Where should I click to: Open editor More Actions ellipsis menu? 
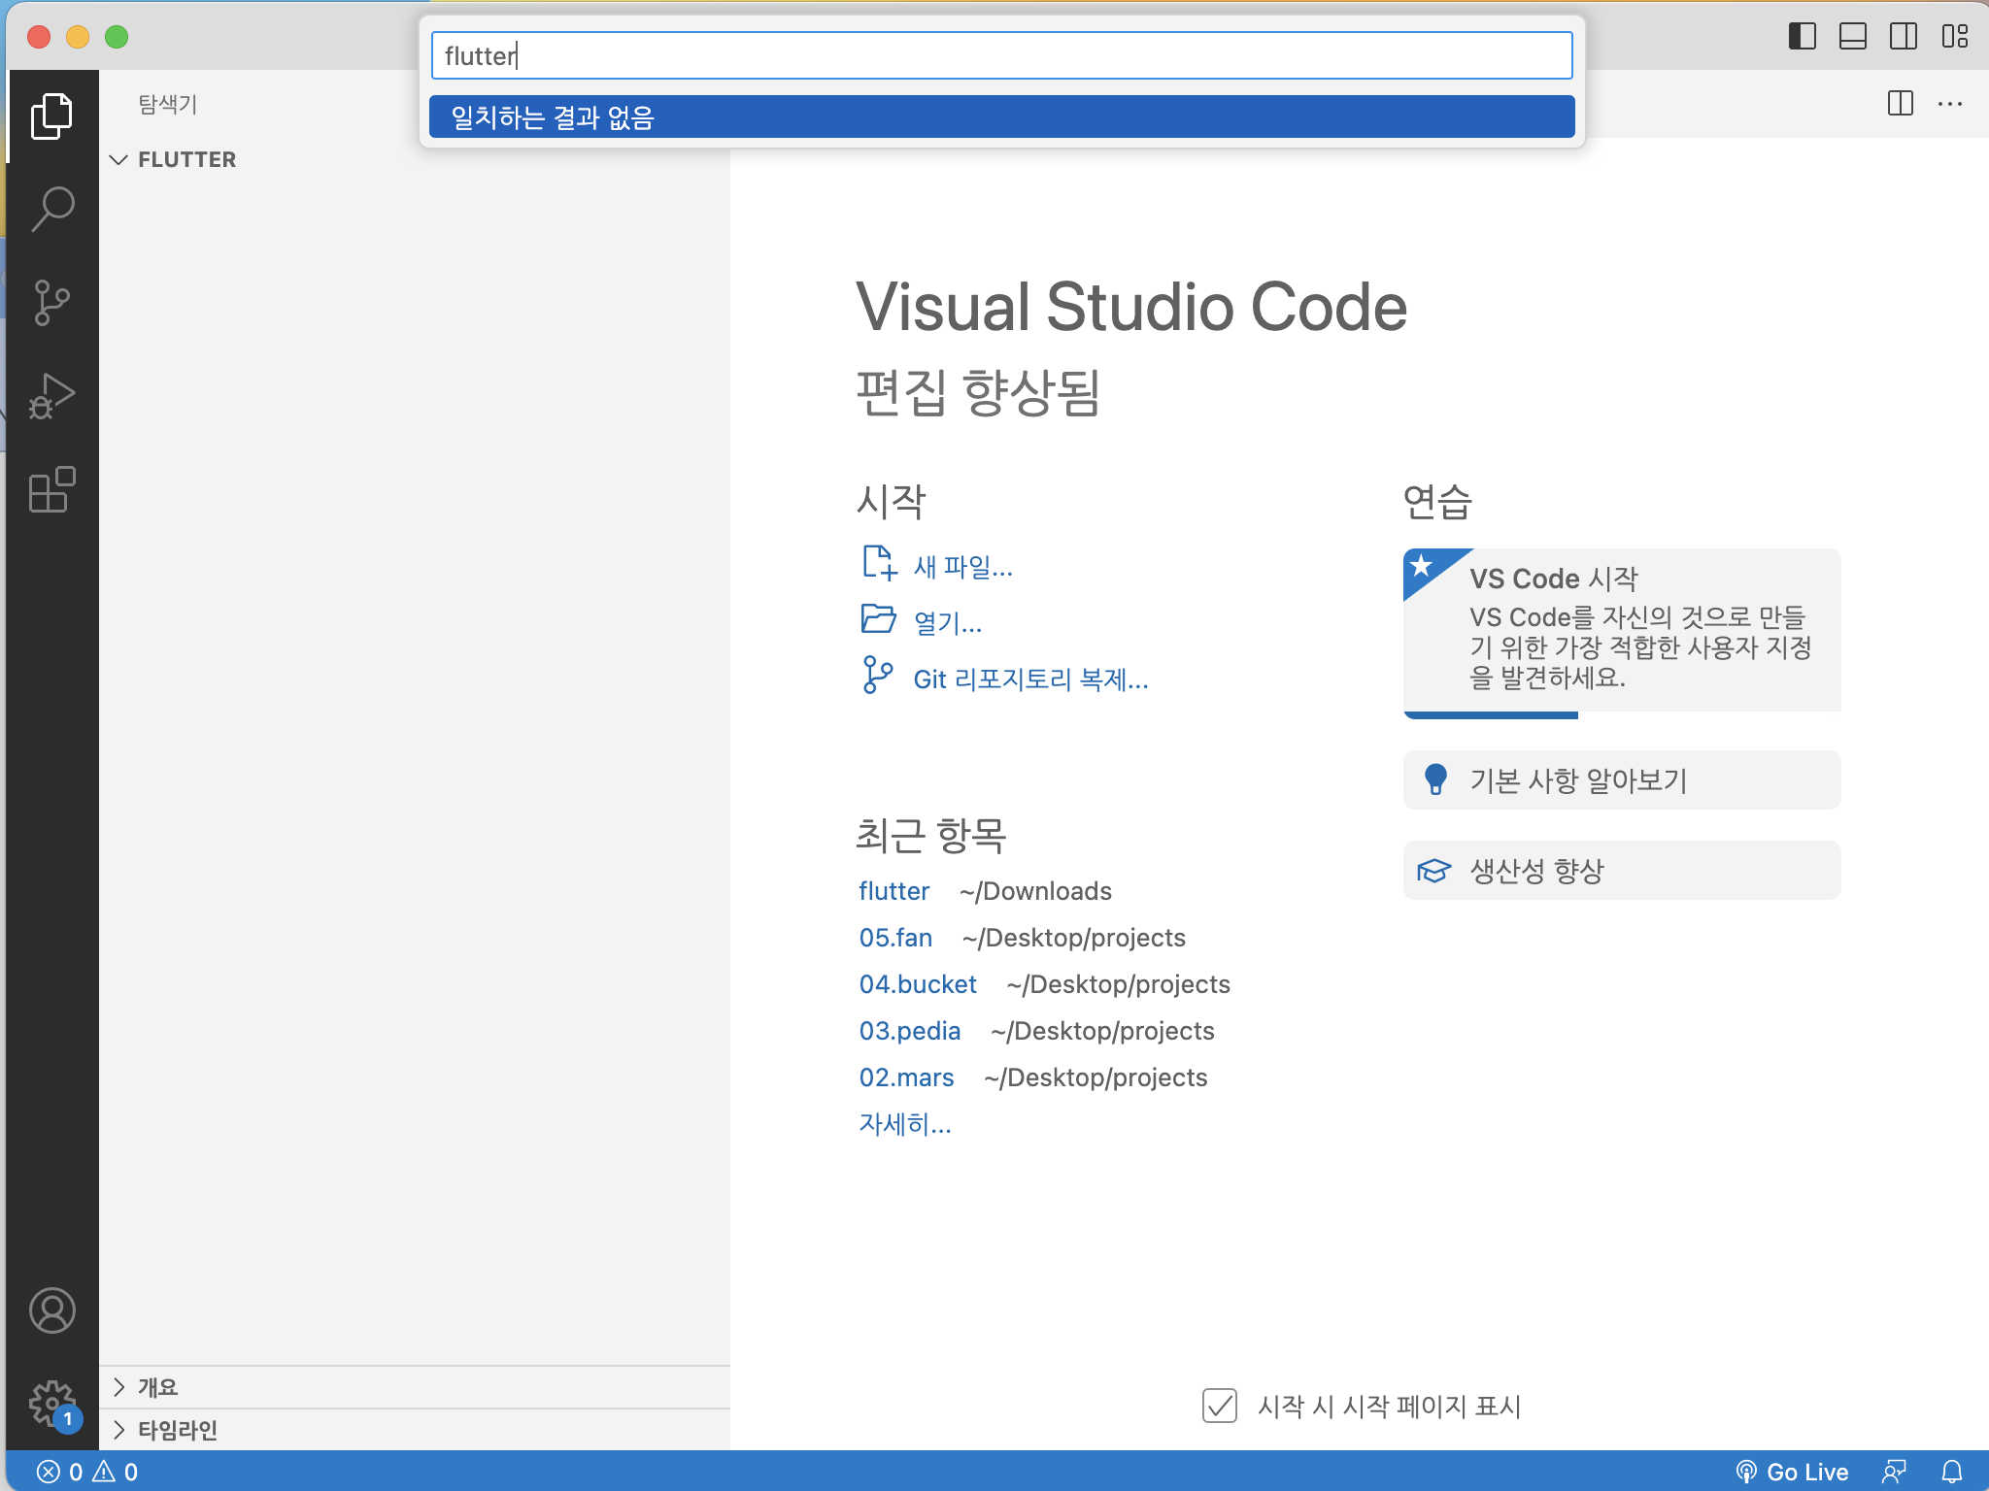1950,103
